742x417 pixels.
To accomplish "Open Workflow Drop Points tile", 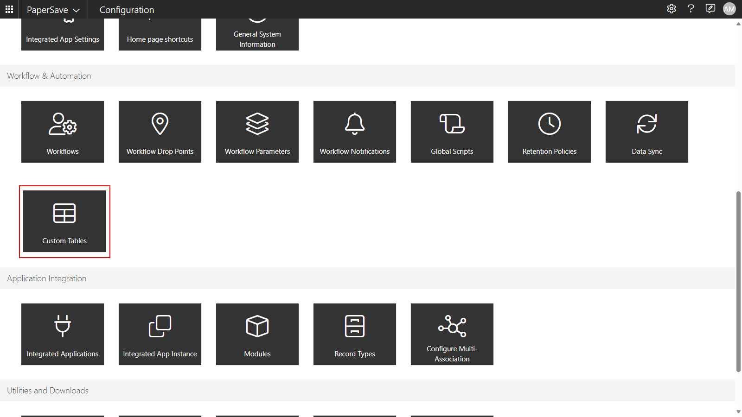I will coord(160,132).
